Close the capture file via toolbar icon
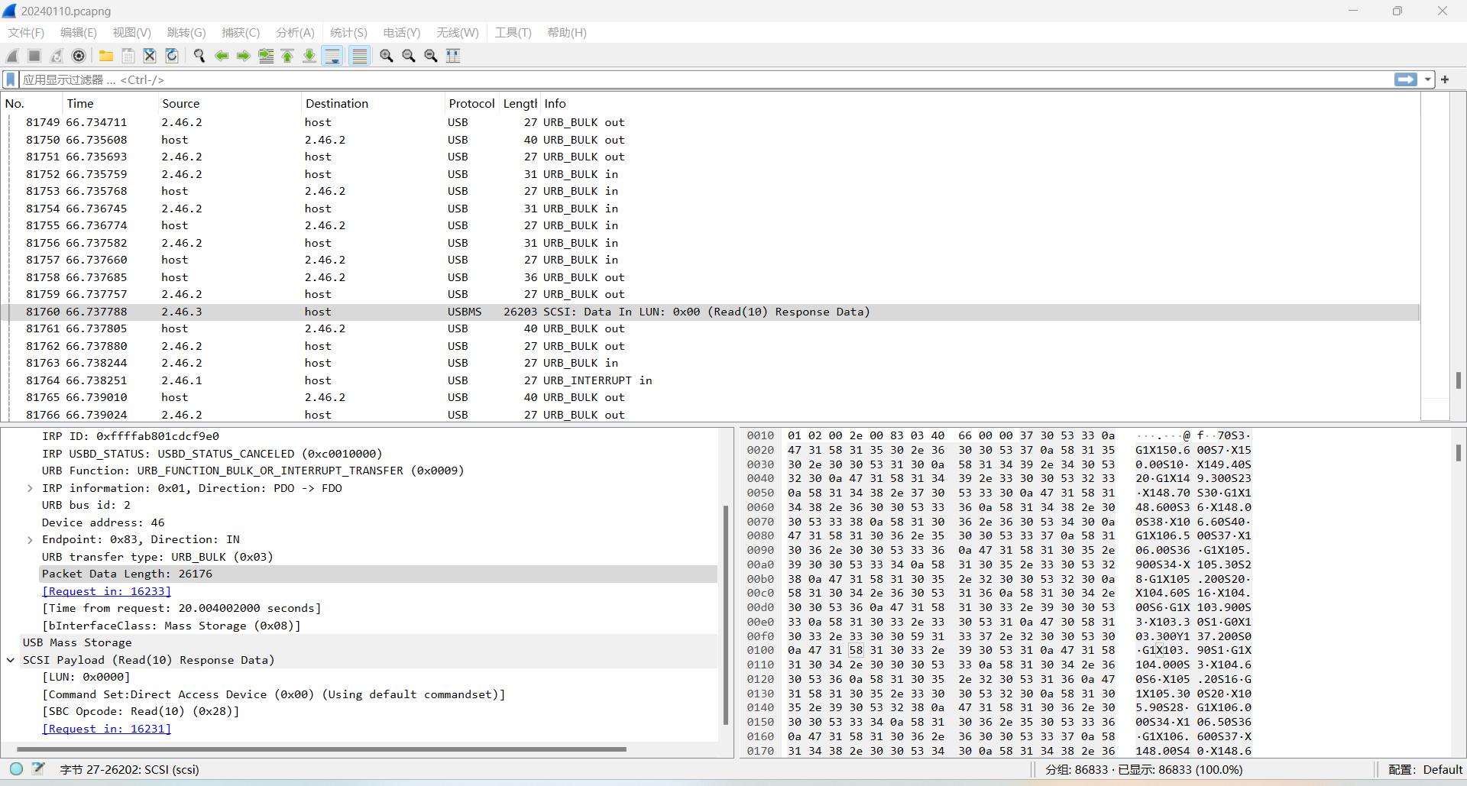 point(150,56)
